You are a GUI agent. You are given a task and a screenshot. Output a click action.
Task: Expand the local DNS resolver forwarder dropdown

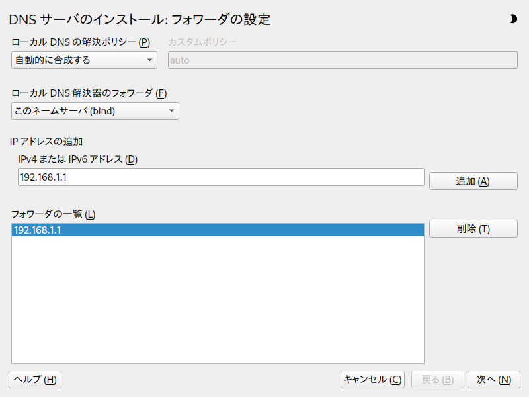pos(95,111)
